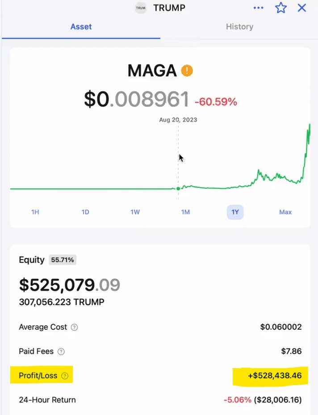Click the orange warning icon beside MAGA
318x415 pixels.
[x=187, y=71]
